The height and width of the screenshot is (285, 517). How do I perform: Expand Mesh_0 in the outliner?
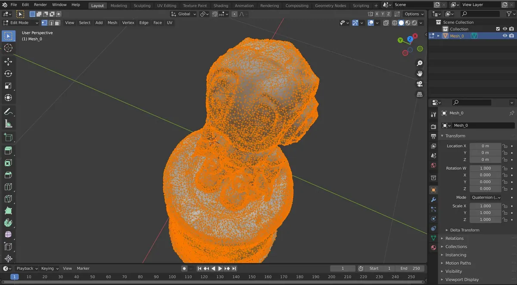[439, 36]
